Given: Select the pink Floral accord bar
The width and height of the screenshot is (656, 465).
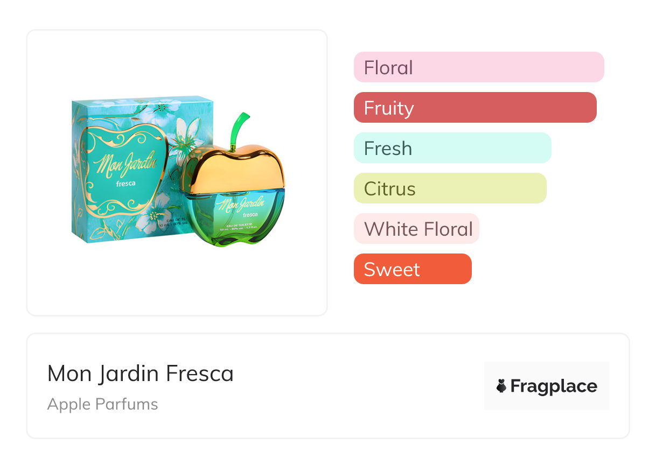Looking at the screenshot, I should [x=478, y=67].
